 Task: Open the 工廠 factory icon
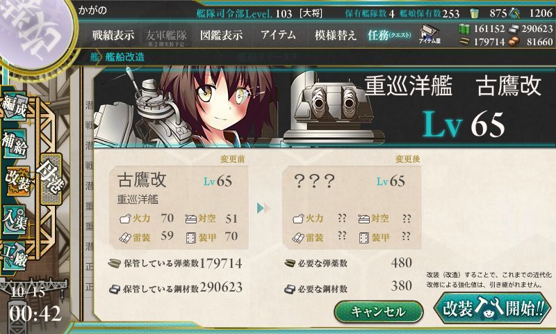click(x=15, y=256)
